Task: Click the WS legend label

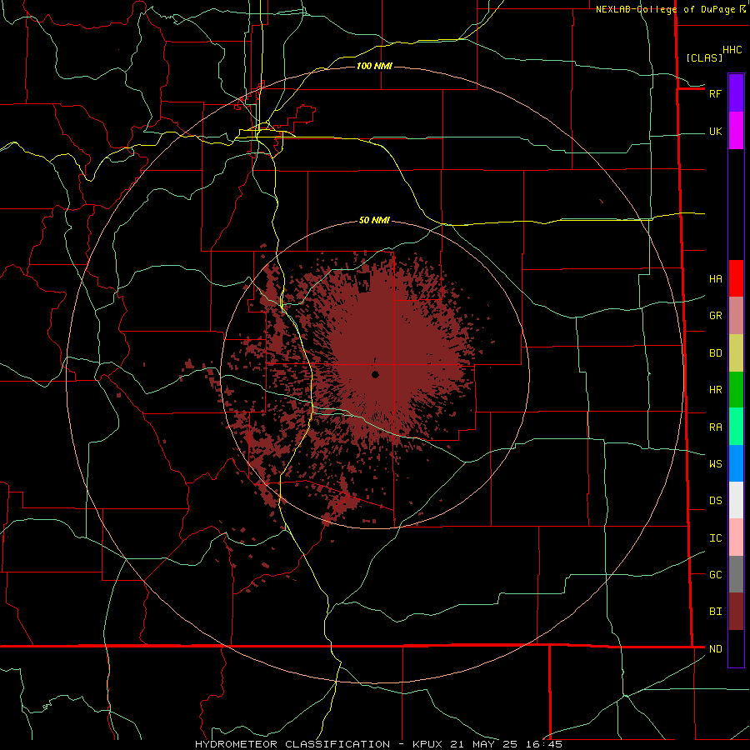Action: point(715,463)
